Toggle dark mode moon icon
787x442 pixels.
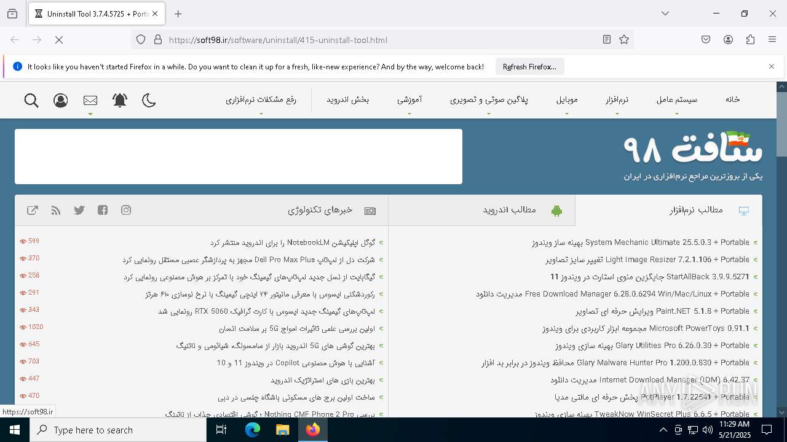click(149, 100)
